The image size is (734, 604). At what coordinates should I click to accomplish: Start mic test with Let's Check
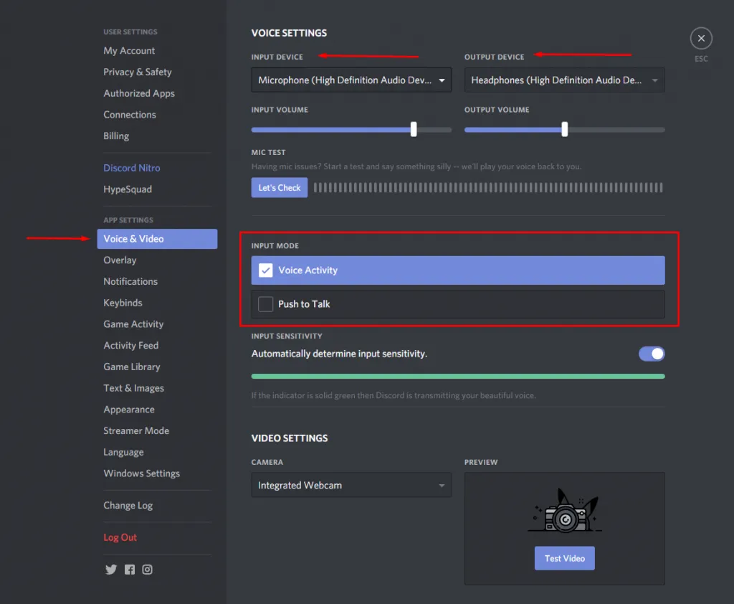(280, 187)
